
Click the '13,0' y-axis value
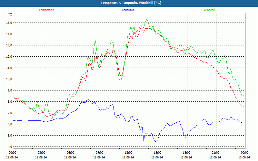pos(9,45)
